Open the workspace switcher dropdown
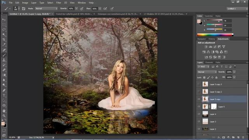 click(237, 9)
